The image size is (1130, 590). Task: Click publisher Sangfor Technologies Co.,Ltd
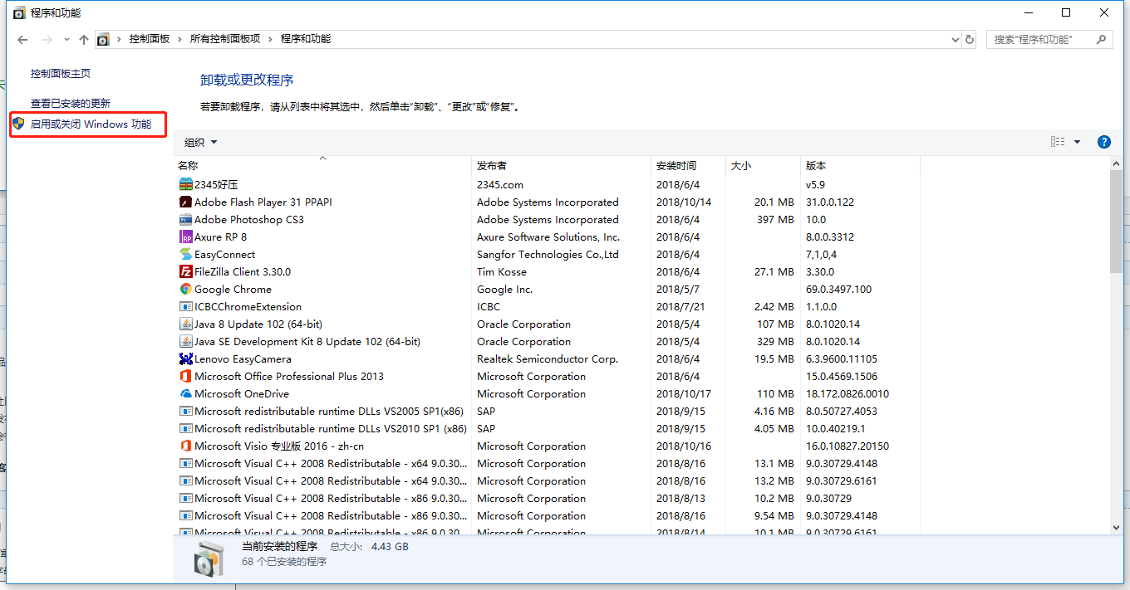point(548,254)
